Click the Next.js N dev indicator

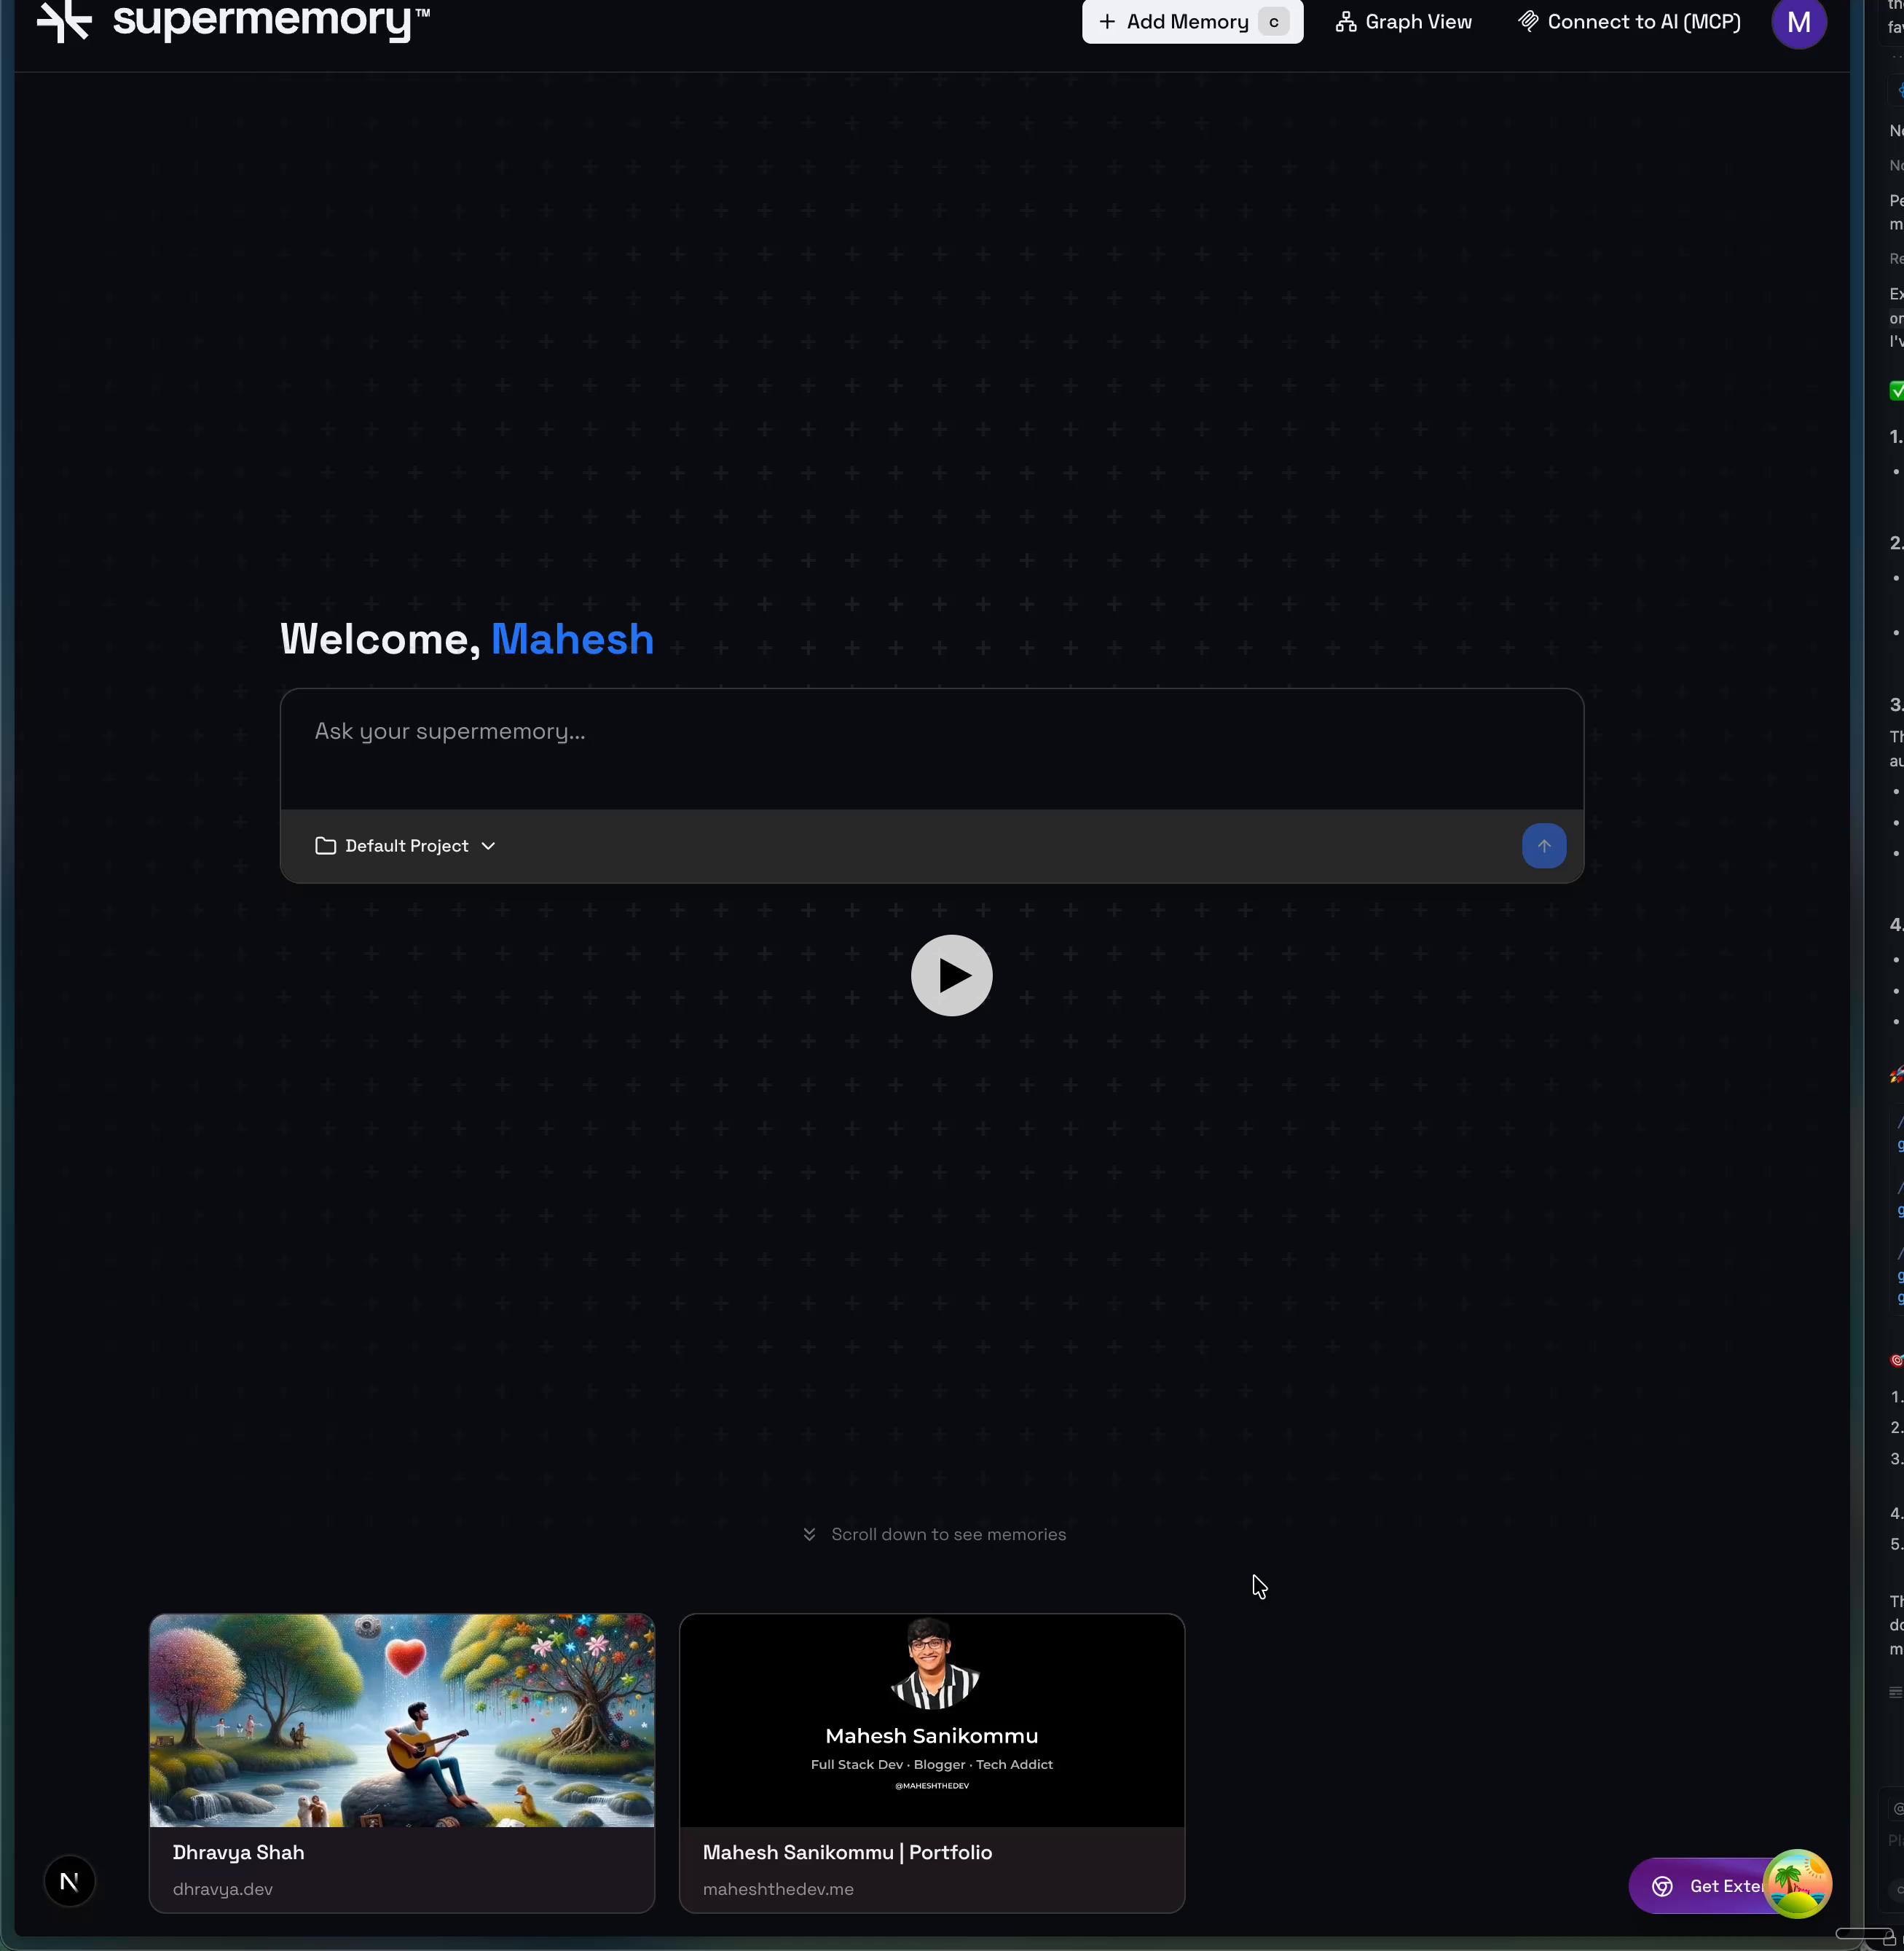click(x=70, y=1882)
